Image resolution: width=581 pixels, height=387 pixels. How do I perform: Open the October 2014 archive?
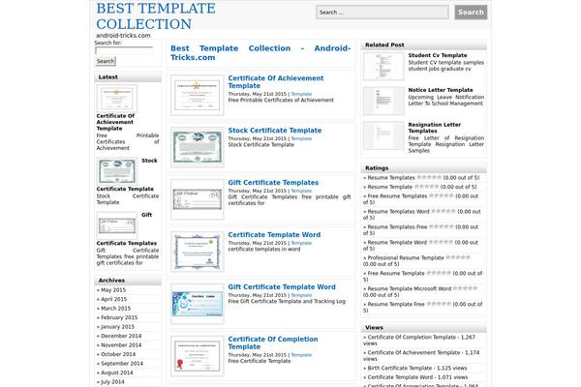118,354
